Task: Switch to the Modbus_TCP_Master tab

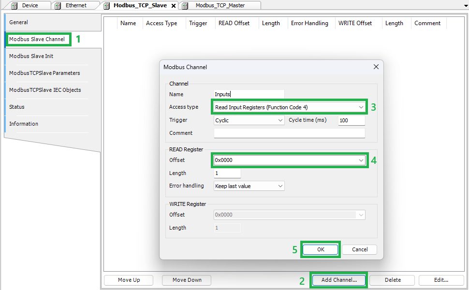Action: coord(220,5)
